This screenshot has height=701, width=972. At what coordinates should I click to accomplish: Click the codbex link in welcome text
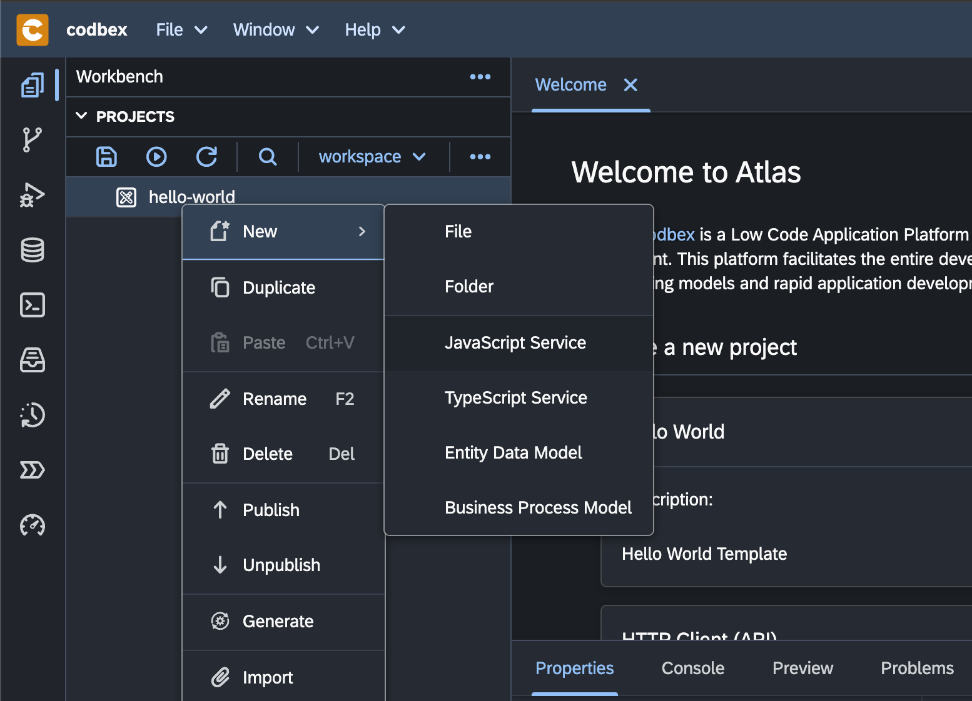(674, 235)
